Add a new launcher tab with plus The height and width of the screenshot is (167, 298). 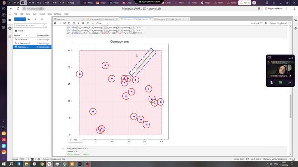click(x=188, y=19)
